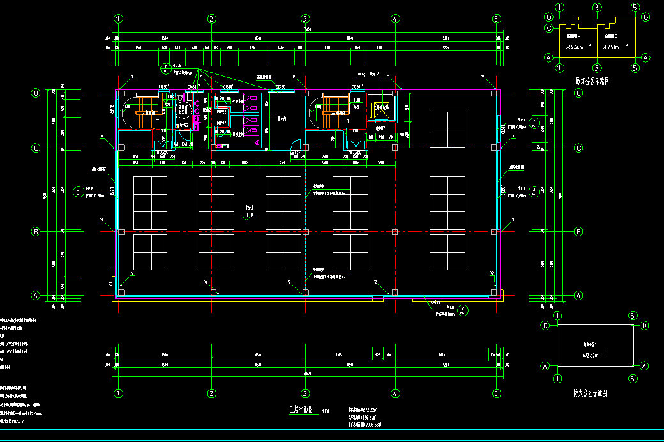Viewport: 664px width, 442px height.
Task: Click the orange staircase beside the elevator
Action: click(x=333, y=112)
